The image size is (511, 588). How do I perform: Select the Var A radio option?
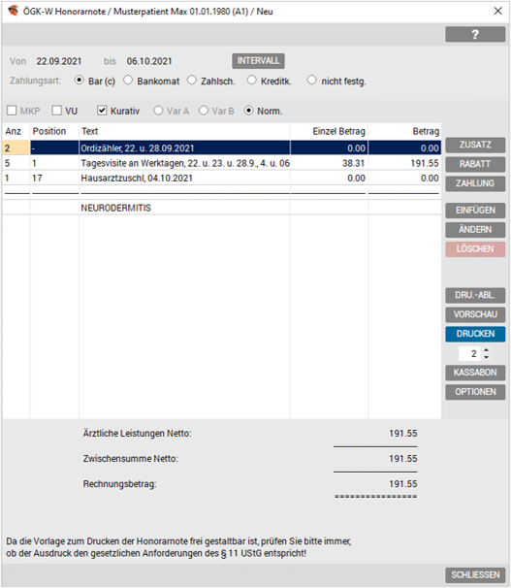158,111
